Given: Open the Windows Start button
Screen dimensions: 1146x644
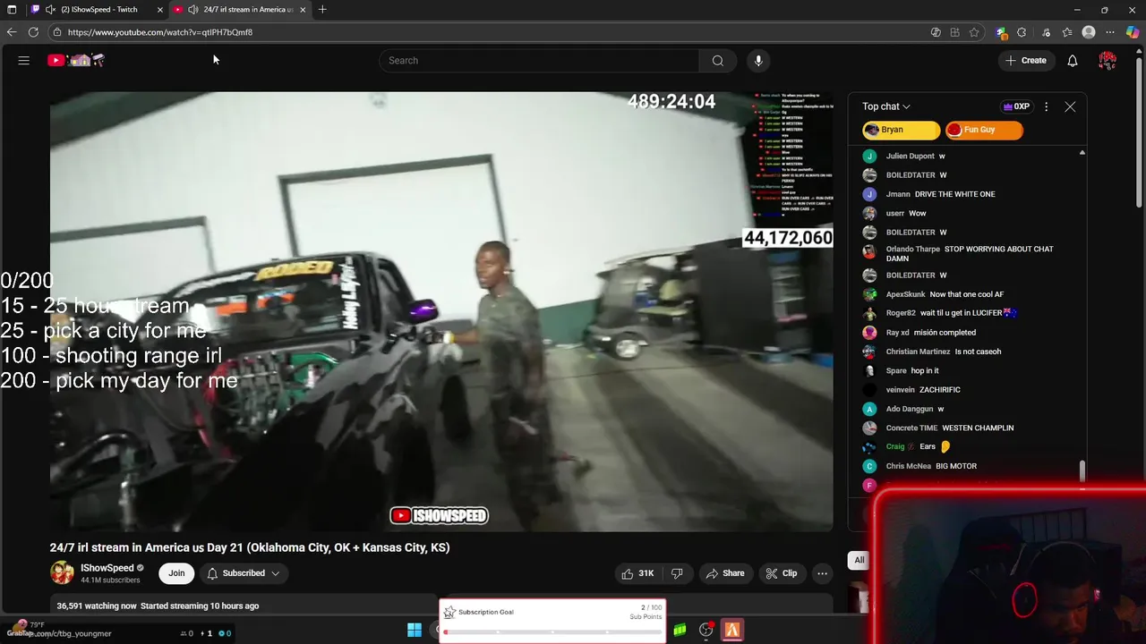Looking at the screenshot, I should click(x=415, y=631).
